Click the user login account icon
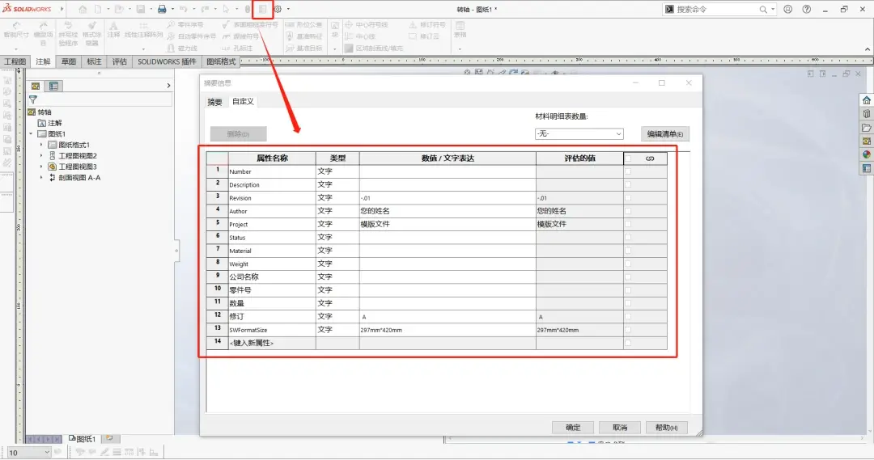Image resolution: width=874 pixels, height=460 pixels. click(x=787, y=10)
